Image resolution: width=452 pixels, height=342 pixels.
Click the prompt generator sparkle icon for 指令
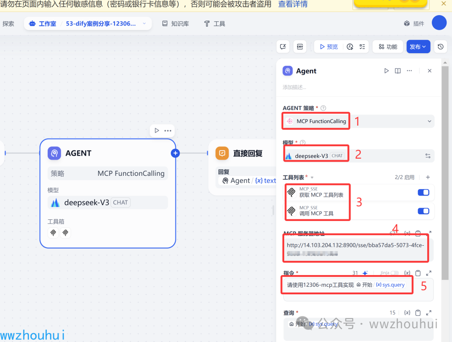pyautogui.click(x=365, y=273)
